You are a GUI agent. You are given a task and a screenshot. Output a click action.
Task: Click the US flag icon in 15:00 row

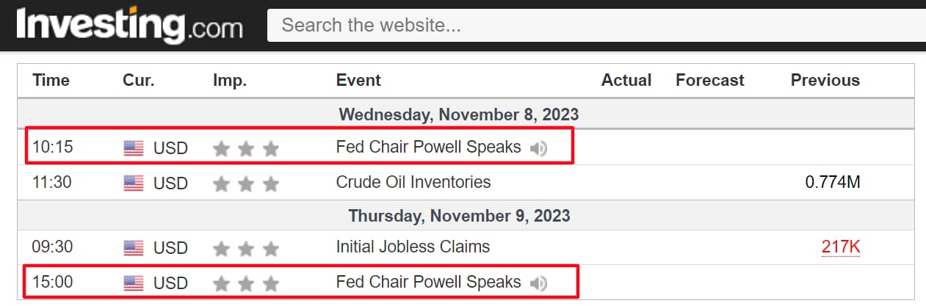click(134, 283)
